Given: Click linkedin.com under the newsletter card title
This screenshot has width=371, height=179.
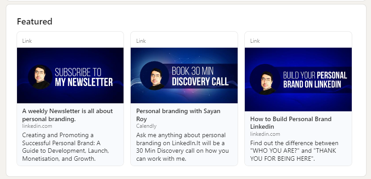Looking at the screenshot, I should coord(37,126).
